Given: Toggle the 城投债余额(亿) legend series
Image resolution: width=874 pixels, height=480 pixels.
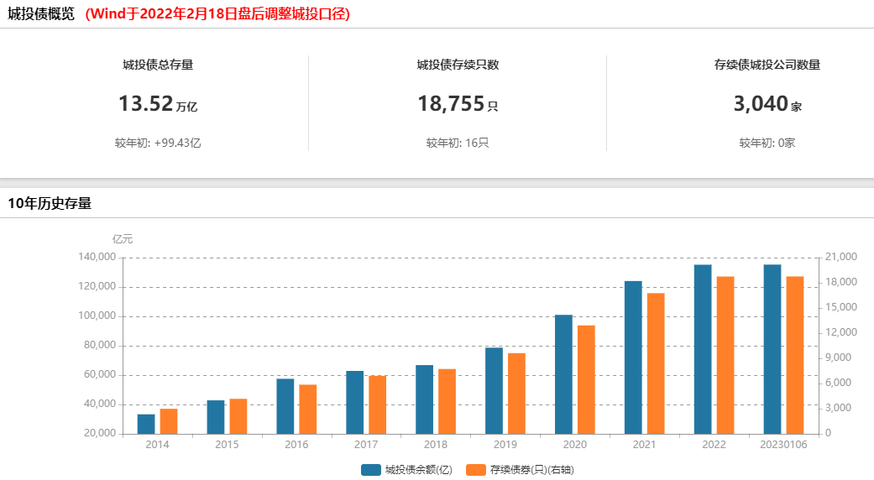Looking at the screenshot, I should pos(406,470).
